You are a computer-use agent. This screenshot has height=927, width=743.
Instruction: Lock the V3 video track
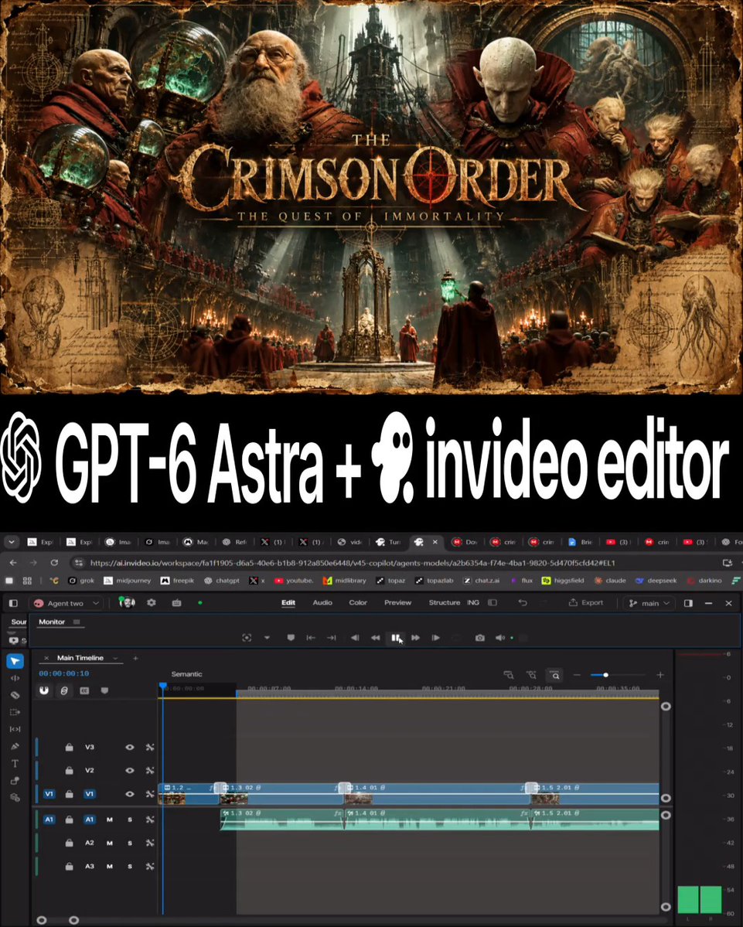(69, 748)
